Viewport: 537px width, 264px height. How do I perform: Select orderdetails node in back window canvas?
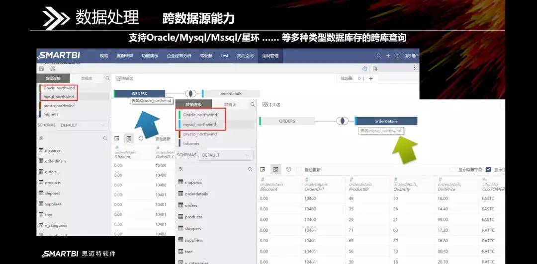pos(231,93)
